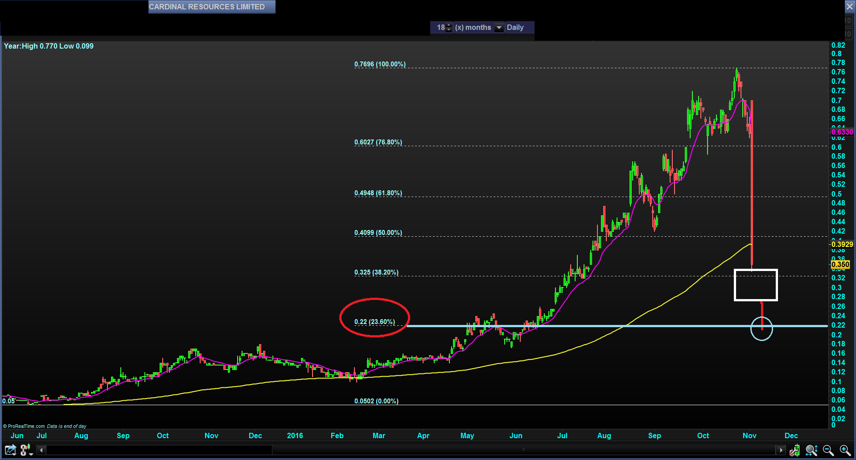Click the magenta 0.6330 price axis tag
The image size is (856, 460).
click(x=842, y=132)
